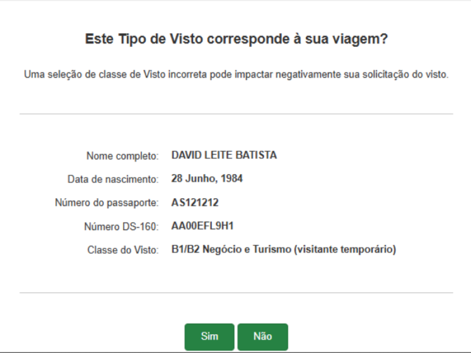This screenshot has height=353, width=471.
Task: Select passport number AS121212
Action: tap(195, 203)
